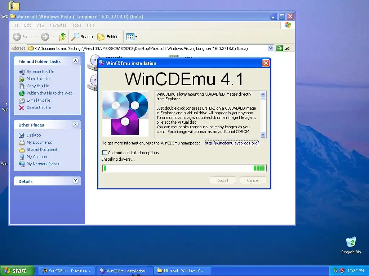Switch to WinCDEmu - Download taskbar button
Screen dimensions: 369x276
coord(66,271)
